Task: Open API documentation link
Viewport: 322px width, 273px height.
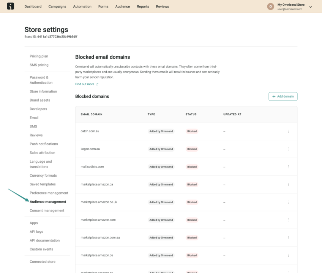Action: (44, 240)
